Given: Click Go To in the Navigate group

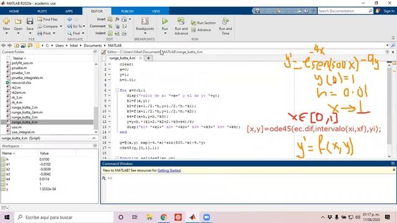Looking at the screenshot, I should (x=74, y=26).
